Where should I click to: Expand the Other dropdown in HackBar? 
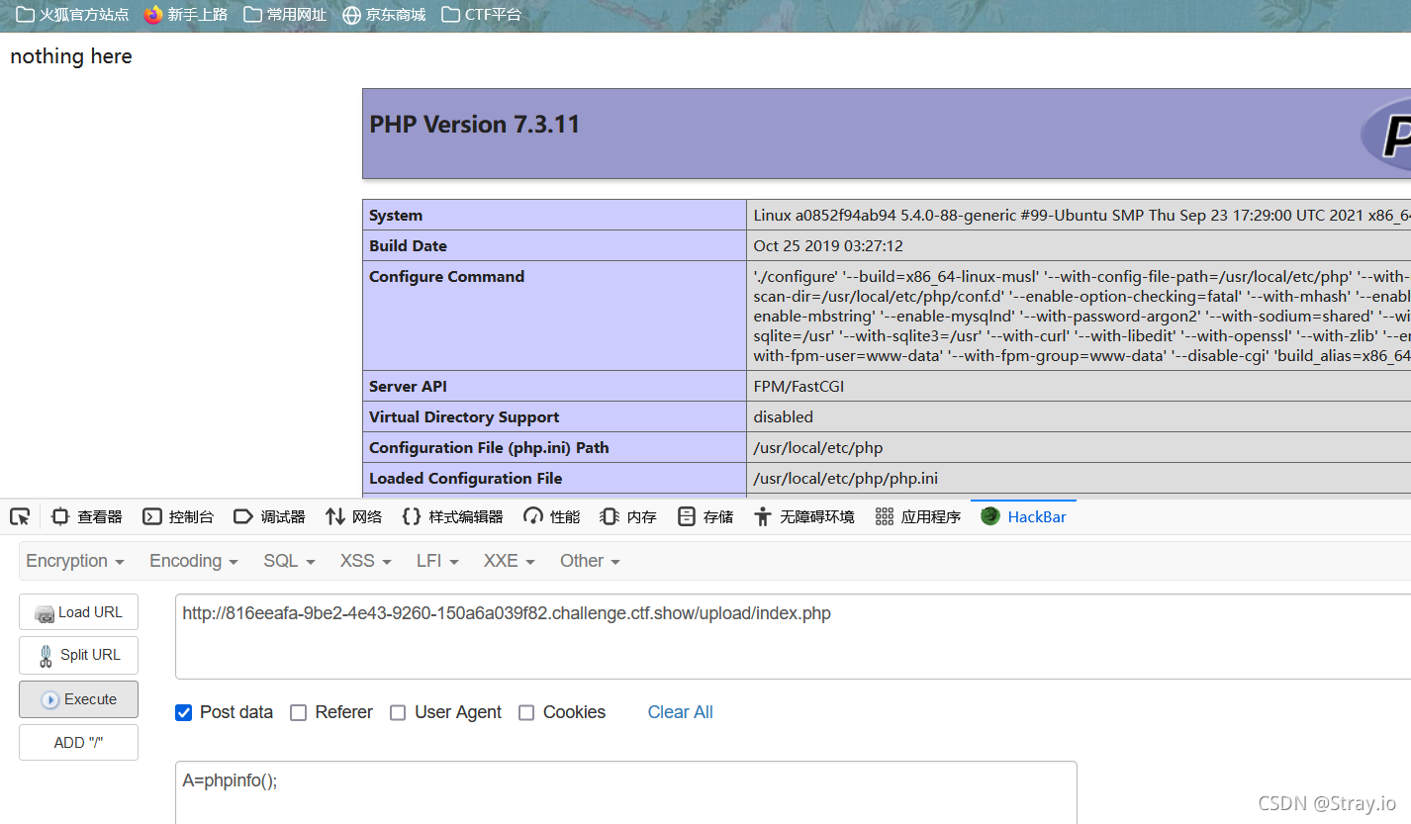[x=590, y=561]
